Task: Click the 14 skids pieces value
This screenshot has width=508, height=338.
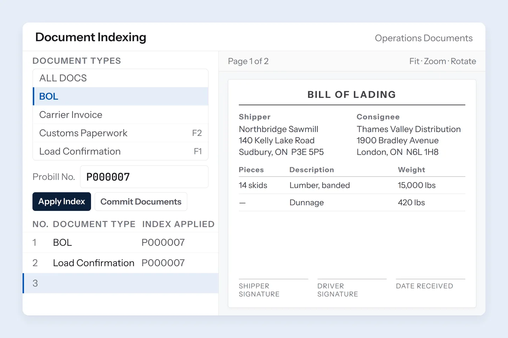Action: coord(253,185)
